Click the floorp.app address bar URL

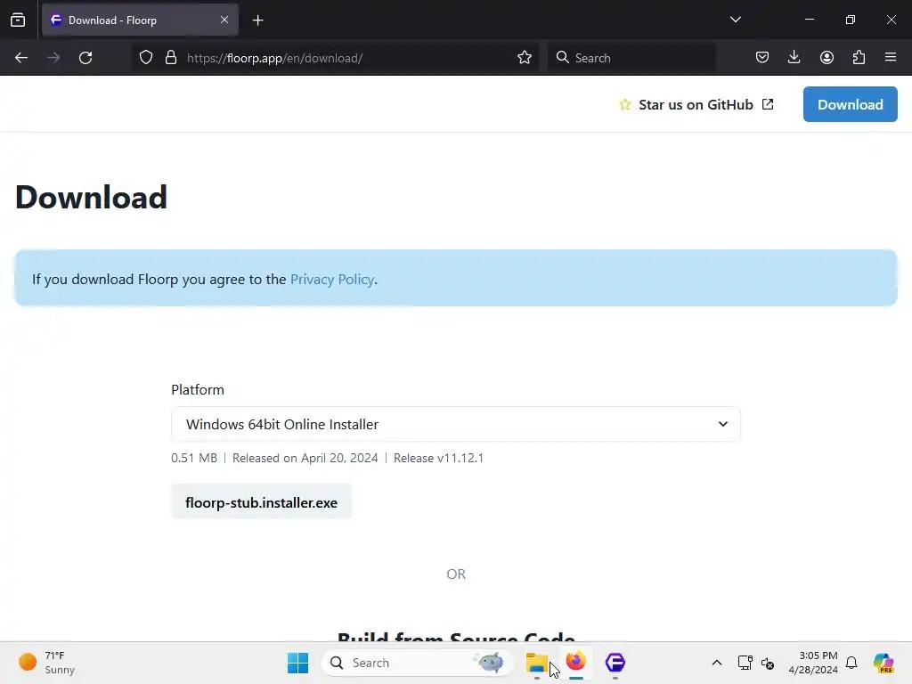point(274,58)
